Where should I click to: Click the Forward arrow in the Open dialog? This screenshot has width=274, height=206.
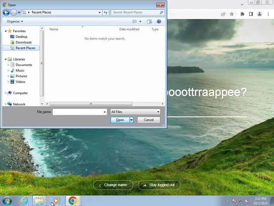(x=14, y=12)
